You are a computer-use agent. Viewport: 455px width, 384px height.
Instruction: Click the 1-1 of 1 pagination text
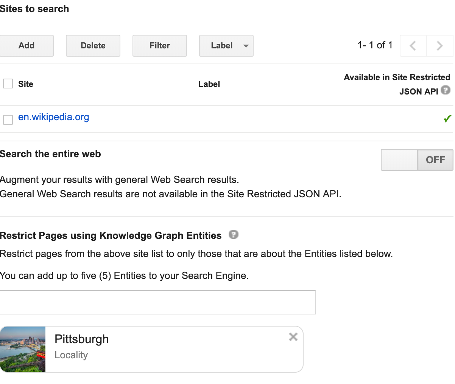375,45
